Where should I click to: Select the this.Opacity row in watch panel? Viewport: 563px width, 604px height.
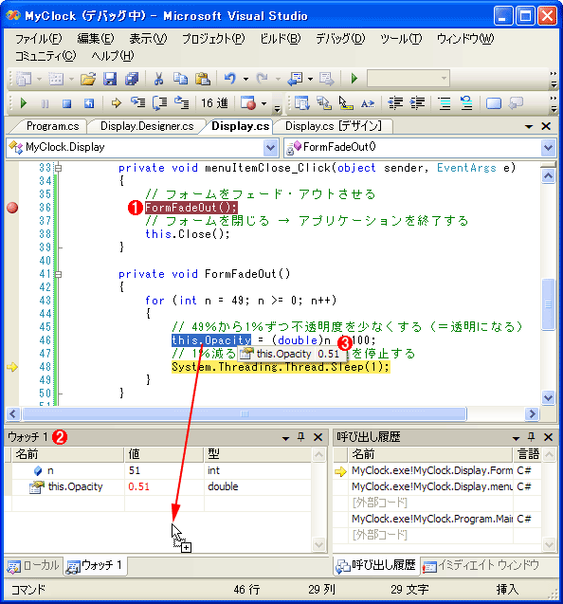pos(162,487)
